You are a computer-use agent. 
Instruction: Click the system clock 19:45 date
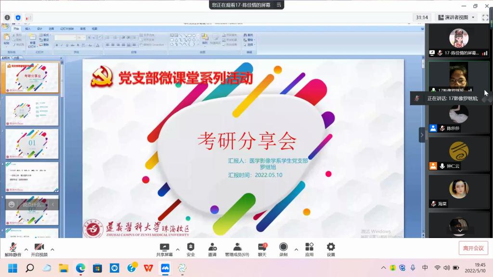(475, 267)
